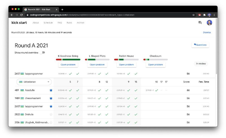
Task: Select the Round A 2021 browser tab
Action: pos(41,10)
